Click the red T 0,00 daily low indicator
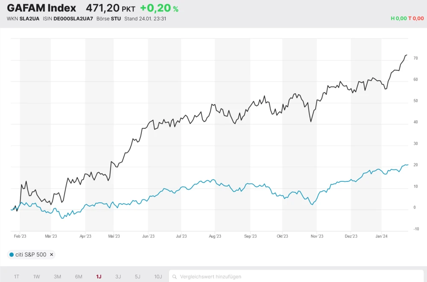Screen dimensions: 427x282 tap(416, 19)
